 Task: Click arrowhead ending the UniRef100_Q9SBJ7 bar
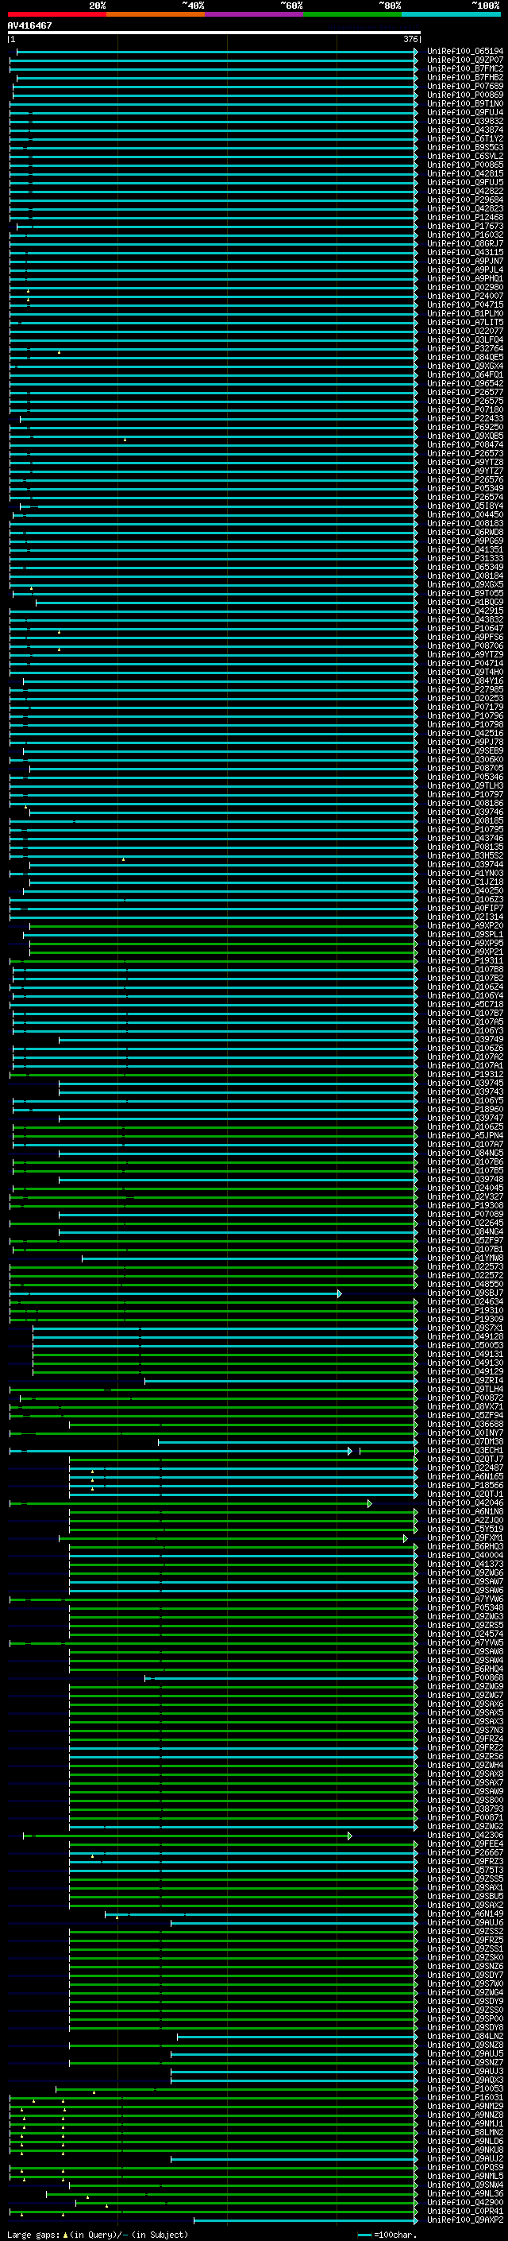340,1293
